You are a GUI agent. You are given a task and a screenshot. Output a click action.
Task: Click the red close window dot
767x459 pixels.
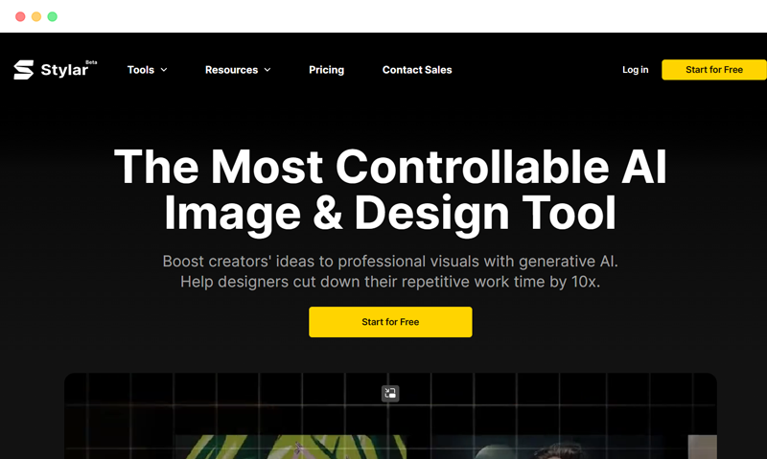pyautogui.click(x=20, y=16)
